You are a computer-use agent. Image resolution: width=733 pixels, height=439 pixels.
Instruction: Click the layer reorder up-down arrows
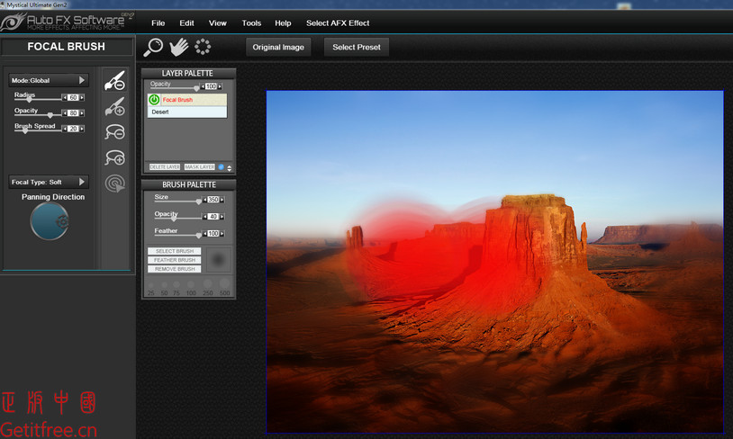[229, 167]
